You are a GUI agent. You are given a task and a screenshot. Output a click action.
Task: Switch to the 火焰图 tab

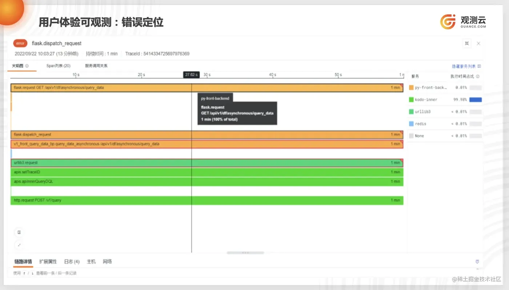click(17, 66)
